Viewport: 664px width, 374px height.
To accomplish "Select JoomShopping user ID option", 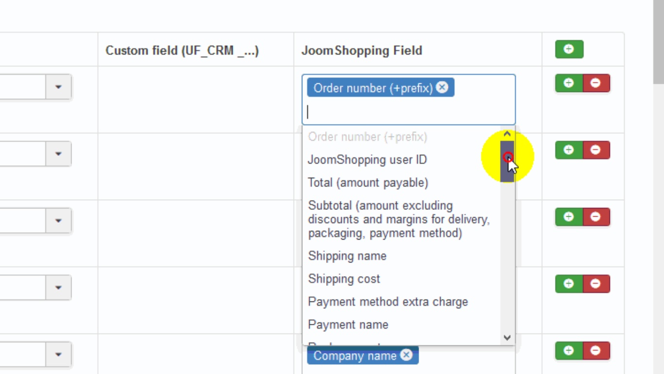I will click(x=367, y=160).
